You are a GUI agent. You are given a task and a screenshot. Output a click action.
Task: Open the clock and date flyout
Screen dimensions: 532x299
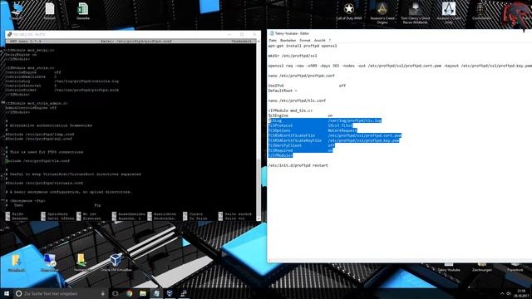tap(521, 293)
